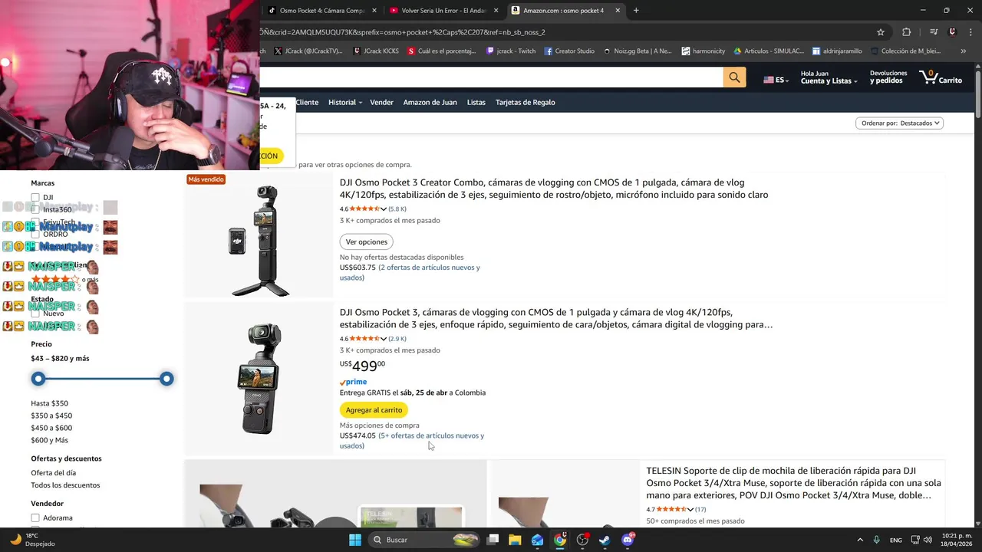Open a new browser tab with plus
Viewport: 982px width, 552px height.
[636, 11]
